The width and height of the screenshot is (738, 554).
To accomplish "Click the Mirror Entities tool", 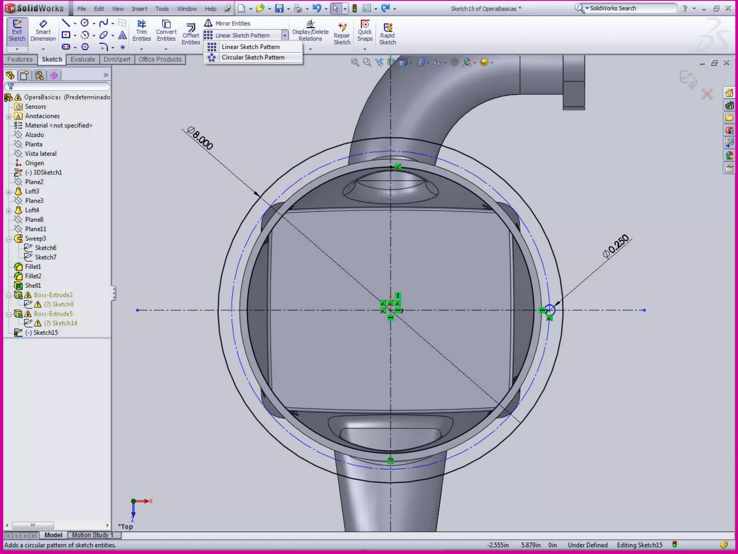I will pyautogui.click(x=228, y=23).
